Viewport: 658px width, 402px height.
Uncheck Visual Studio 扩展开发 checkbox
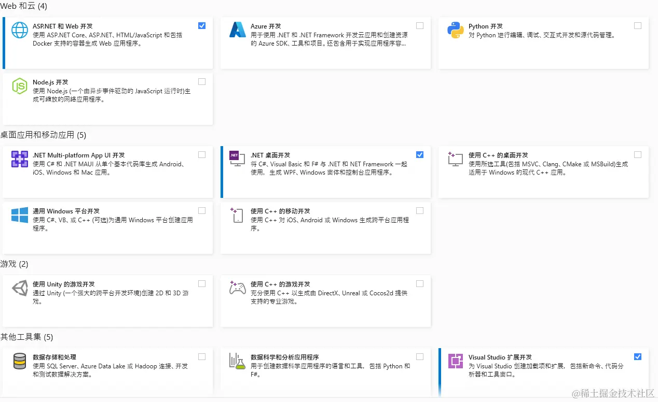(x=638, y=356)
